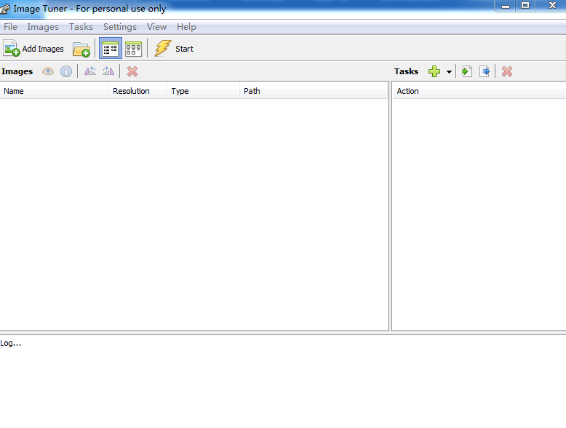The image size is (566, 428).
Task: Add task with green plus icon
Action: point(434,71)
